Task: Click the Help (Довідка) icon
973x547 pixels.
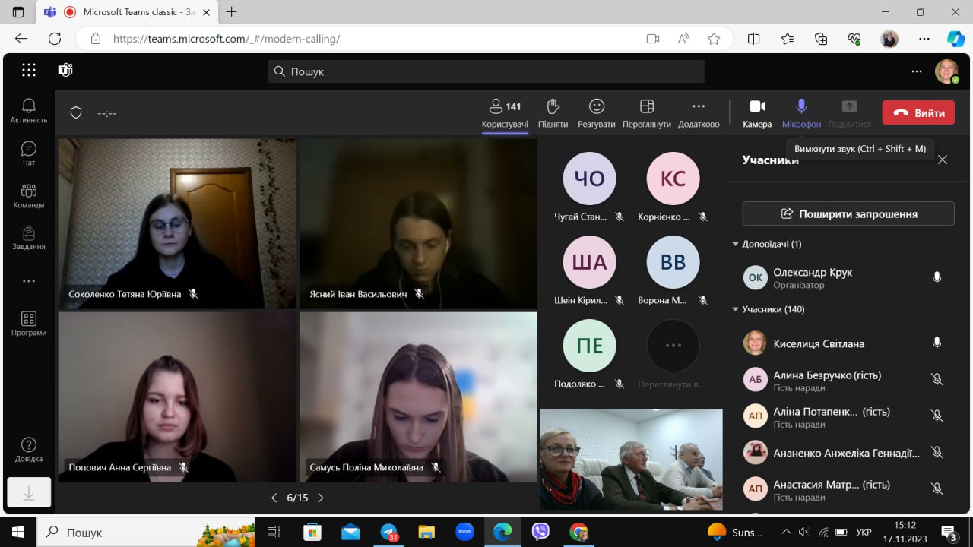Action: tap(29, 450)
